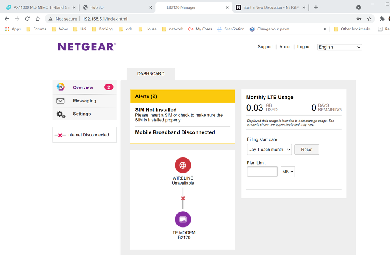The width and height of the screenshot is (390, 255).
Task: Bookmark this page with the star icon
Action: (x=369, y=19)
